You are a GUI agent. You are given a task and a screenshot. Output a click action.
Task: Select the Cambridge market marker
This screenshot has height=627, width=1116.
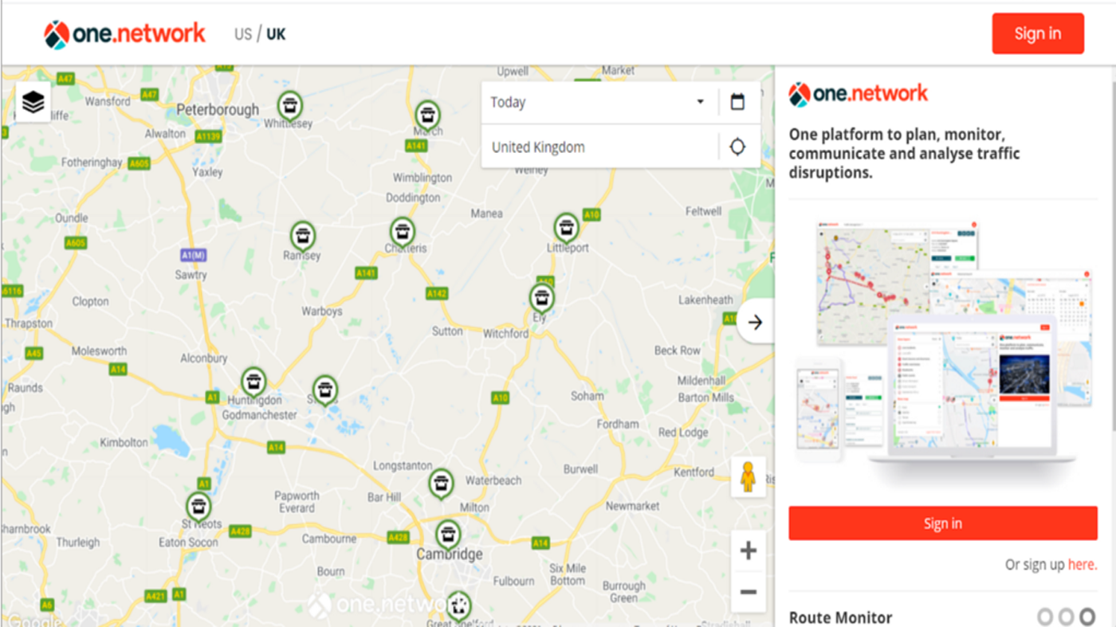point(448,535)
